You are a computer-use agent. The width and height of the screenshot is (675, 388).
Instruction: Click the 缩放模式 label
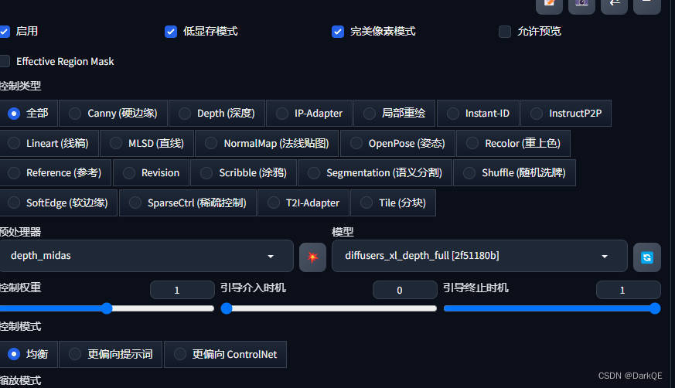tap(20, 381)
